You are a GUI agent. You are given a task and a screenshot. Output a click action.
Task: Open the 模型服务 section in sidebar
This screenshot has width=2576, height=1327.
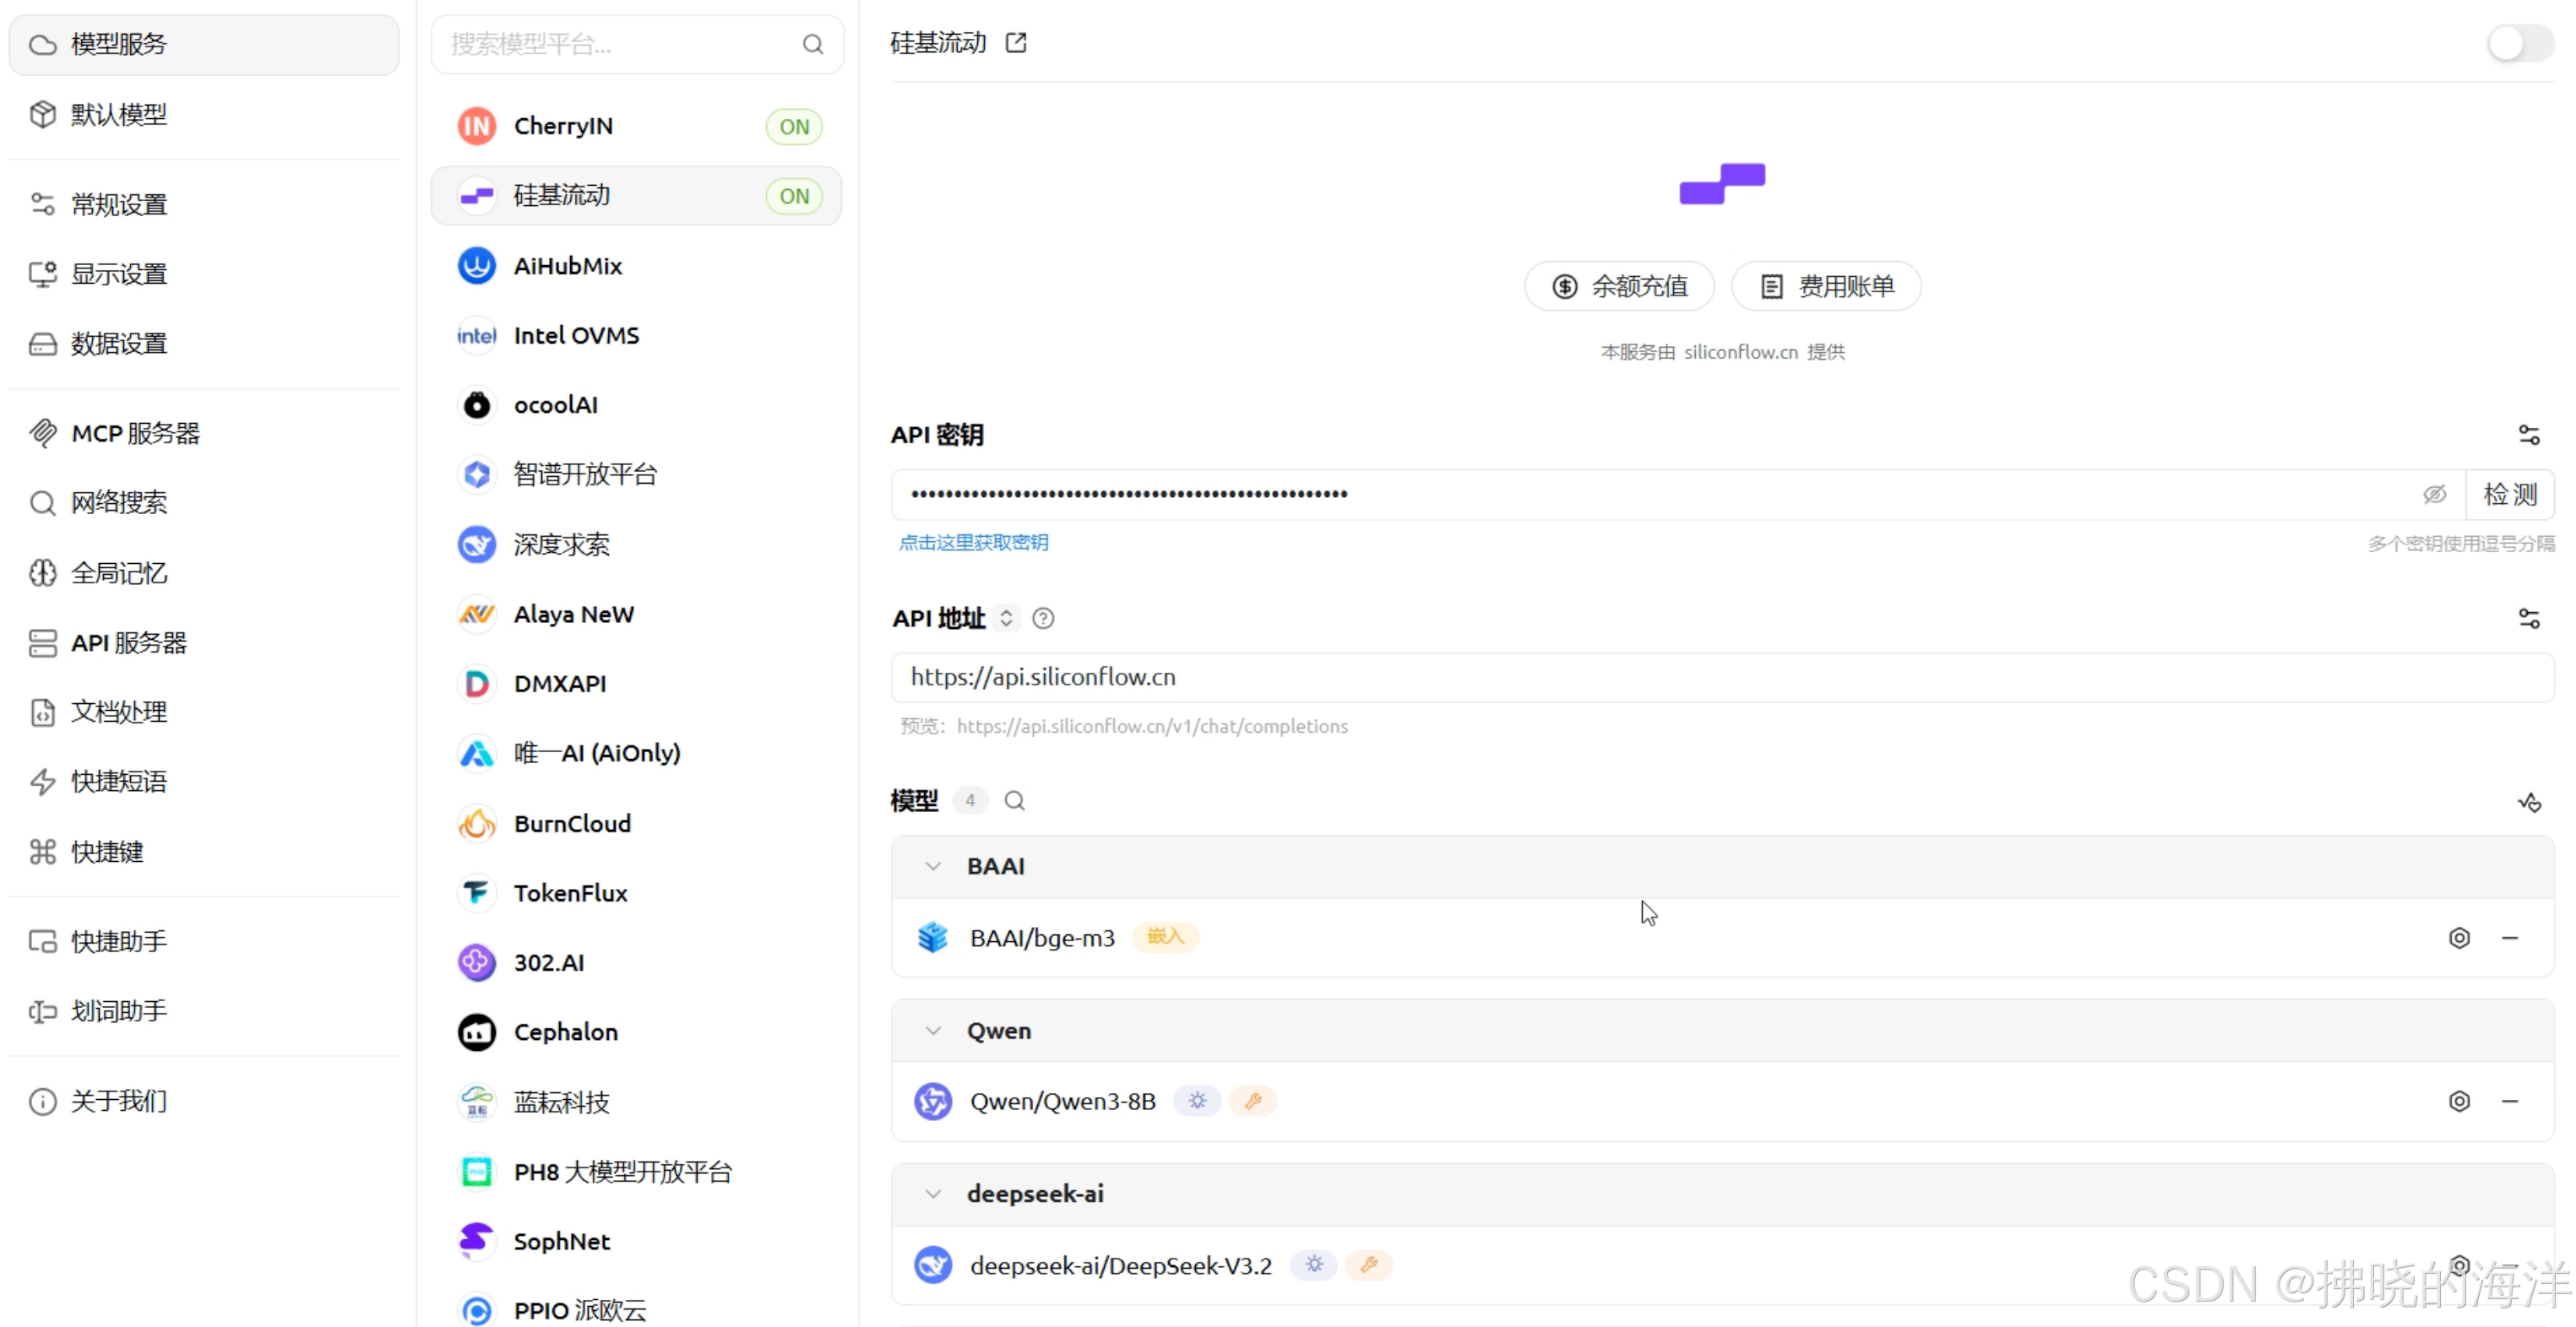click(119, 44)
